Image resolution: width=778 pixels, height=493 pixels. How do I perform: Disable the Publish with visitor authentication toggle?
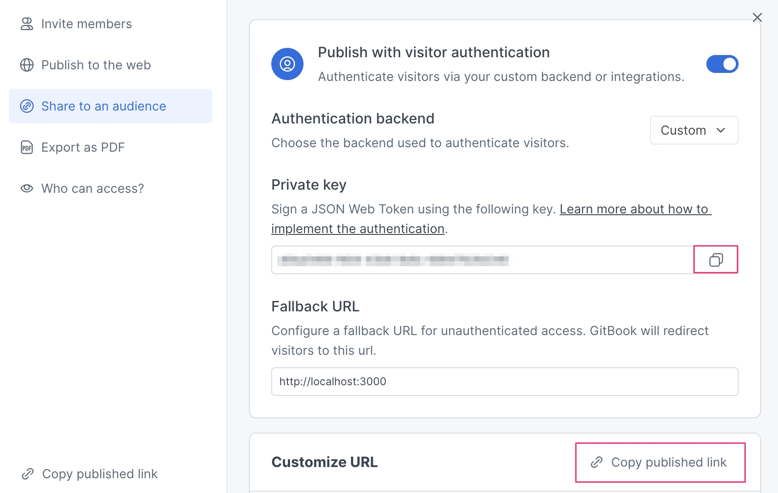point(722,64)
